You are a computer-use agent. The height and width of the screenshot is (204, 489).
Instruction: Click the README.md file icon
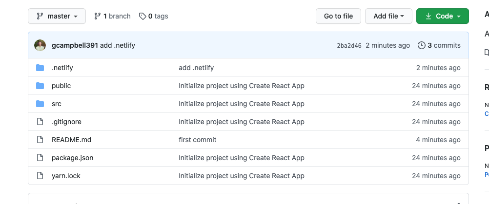[x=40, y=140]
